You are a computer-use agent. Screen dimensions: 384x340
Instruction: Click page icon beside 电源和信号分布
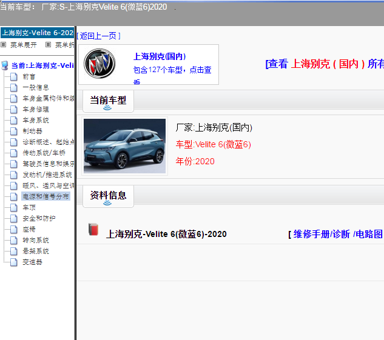point(14,196)
